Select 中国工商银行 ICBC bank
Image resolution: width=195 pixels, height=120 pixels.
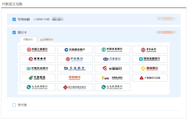pyautogui.click(x=38, y=50)
